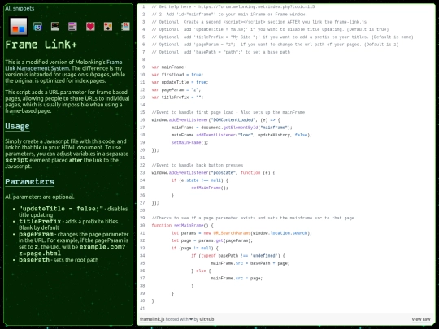This screenshot has width=439, height=329.
Task: Click code line number 23
Action: point(142,173)
